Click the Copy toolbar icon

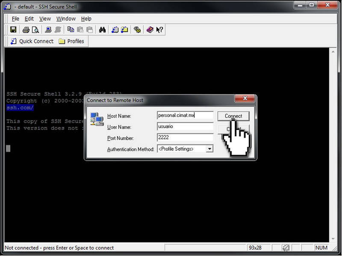tap(71, 29)
